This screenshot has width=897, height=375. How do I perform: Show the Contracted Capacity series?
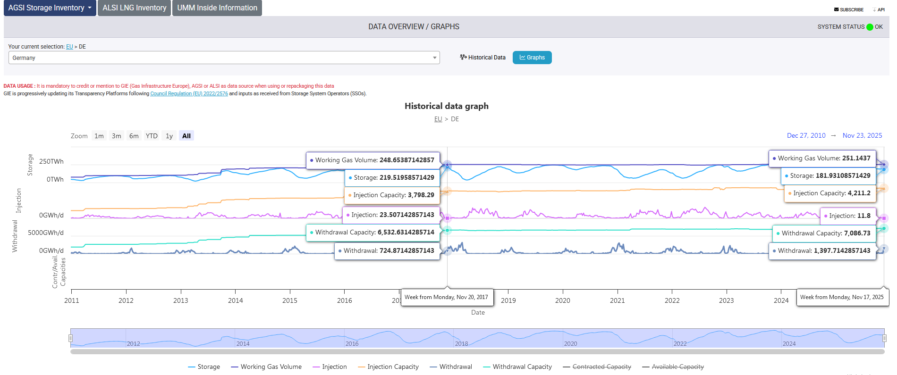[x=597, y=367]
